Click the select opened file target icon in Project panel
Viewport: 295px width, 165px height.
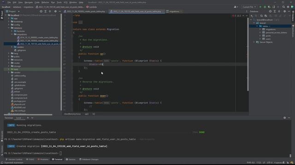[41, 11]
